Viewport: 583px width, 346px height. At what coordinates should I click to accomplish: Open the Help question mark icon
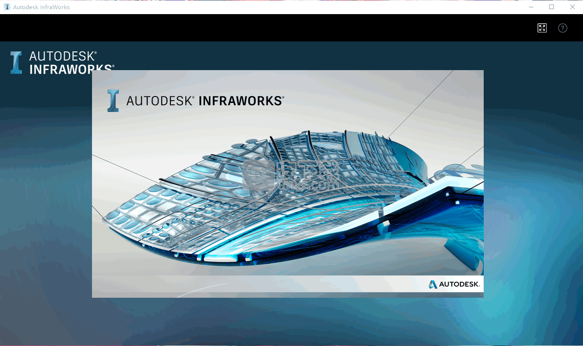(563, 28)
